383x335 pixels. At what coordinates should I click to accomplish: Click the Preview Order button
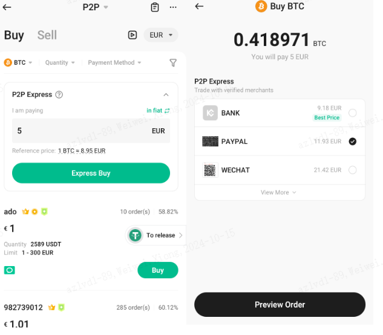(x=280, y=305)
